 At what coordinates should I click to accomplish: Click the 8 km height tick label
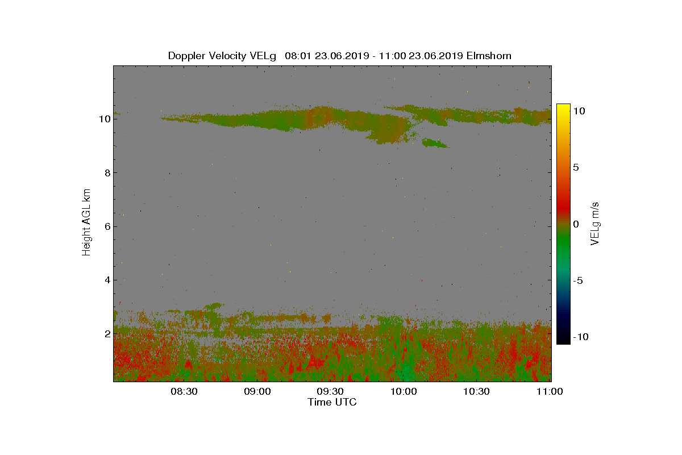106,173
